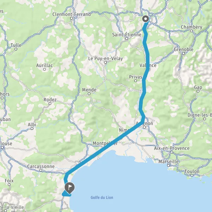
Task: Select the Chambéry city dot
Action: [x=192, y=31]
